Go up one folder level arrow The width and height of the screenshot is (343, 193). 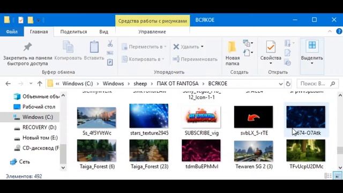(x=40, y=84)
